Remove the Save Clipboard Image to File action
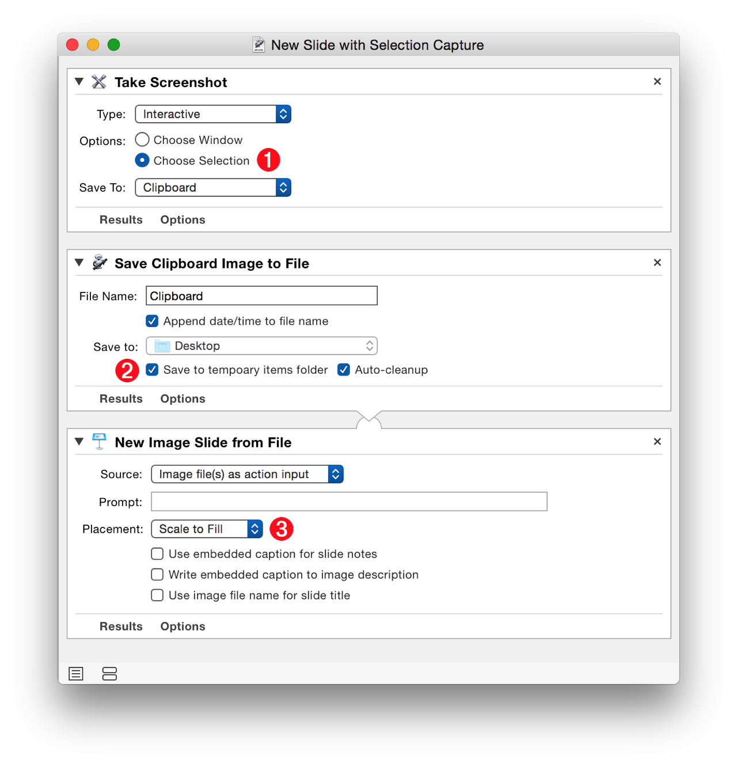This screenshot has height=767, width=737. pyautogui.click(x=657, y=263)
